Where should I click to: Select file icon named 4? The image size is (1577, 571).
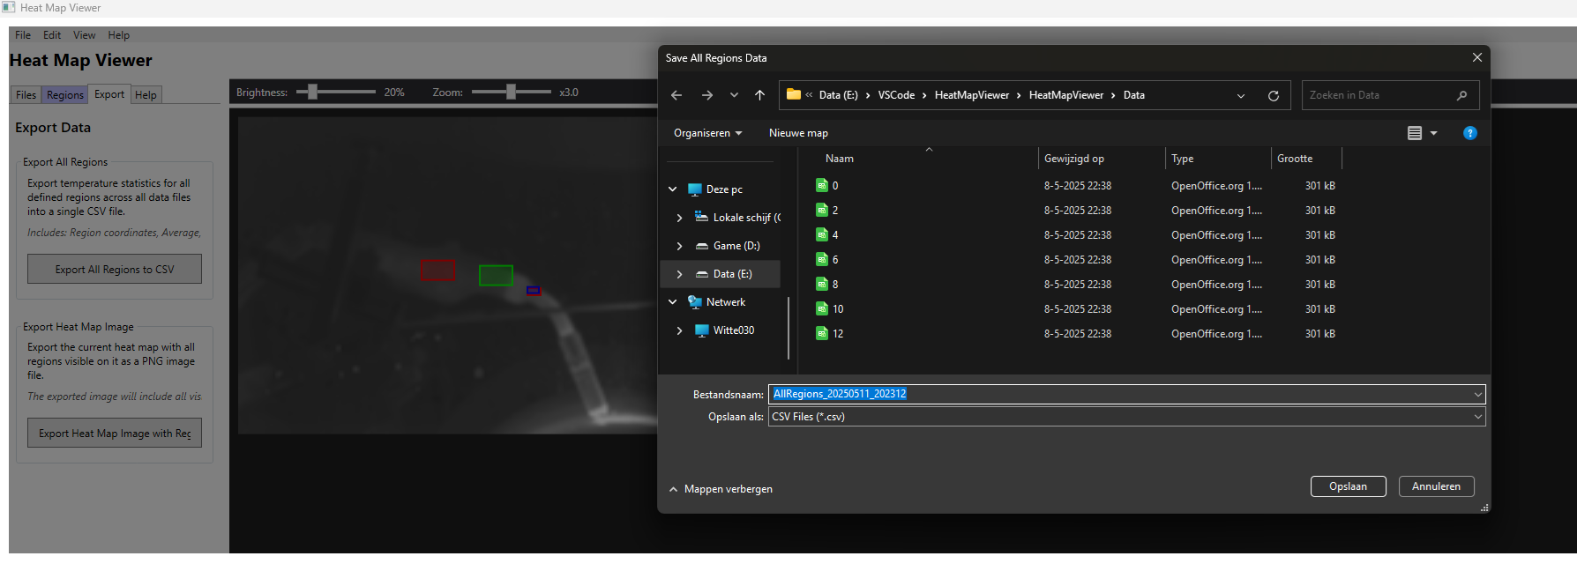pos(822,235)
